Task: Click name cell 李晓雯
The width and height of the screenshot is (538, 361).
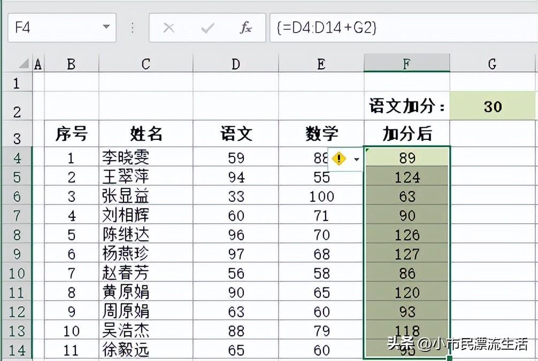Action: point(146,157)
